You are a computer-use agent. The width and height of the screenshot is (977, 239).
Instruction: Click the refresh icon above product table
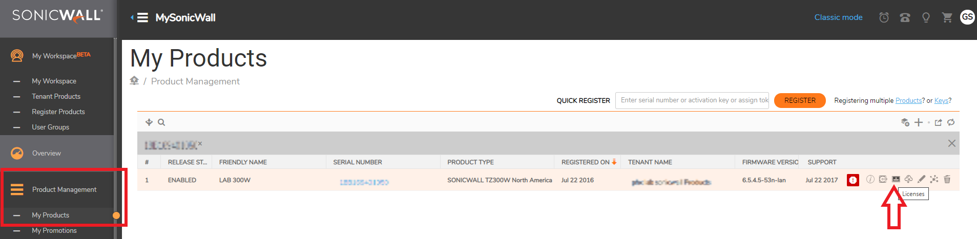coord(951,122)
